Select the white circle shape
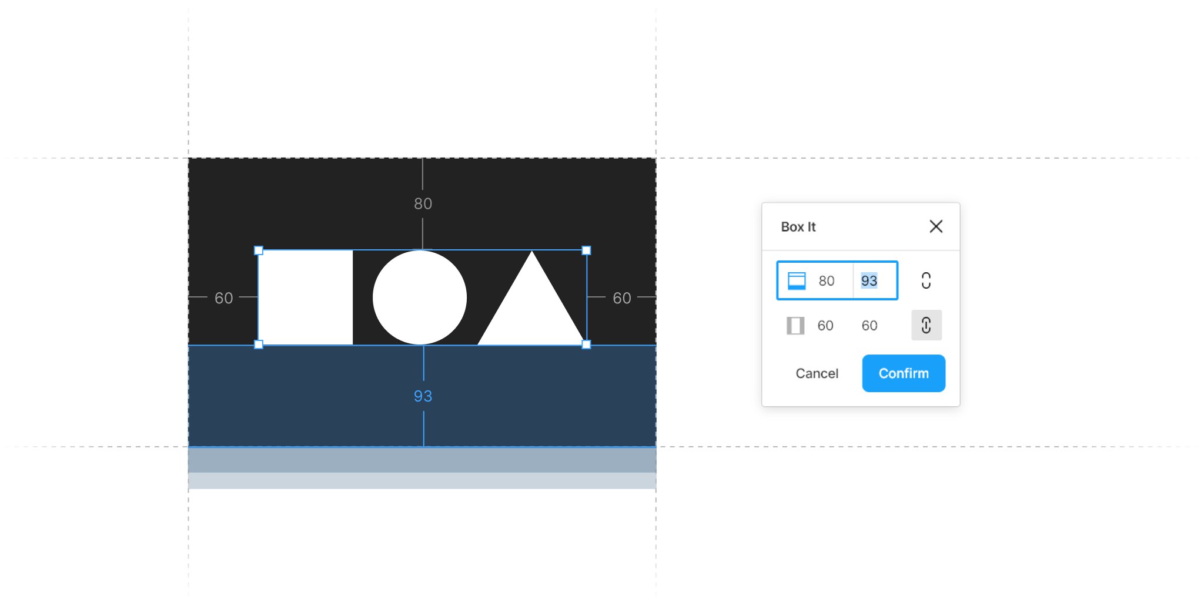Viewport: 1204px width, 602px height. pos(420,297)
